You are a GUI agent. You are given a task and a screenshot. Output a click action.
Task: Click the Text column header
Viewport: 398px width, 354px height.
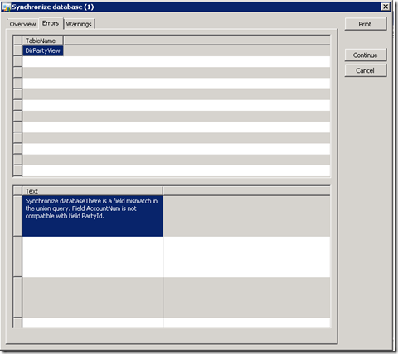coord(93,191)
